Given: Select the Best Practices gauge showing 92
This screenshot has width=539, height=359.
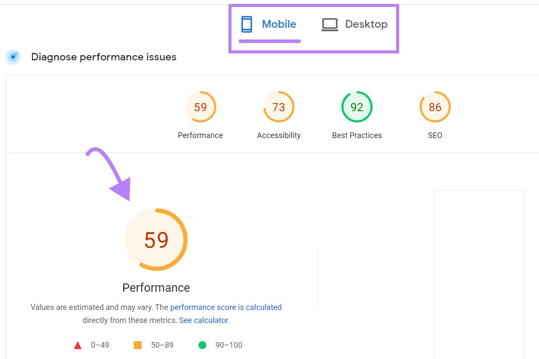Looking at the screenshot, I should tap(357, 107).
